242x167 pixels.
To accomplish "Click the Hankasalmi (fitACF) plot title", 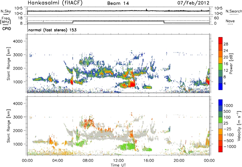I will pos(55,3).
